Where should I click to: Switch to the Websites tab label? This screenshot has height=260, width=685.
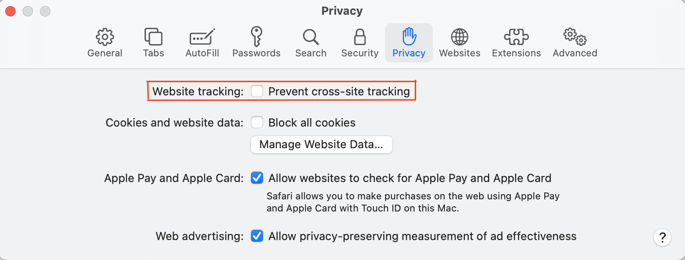click(x=460, y=53)
